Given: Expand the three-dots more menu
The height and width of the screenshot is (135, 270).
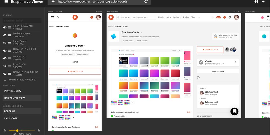Looking at the screenshot, I should [199, 17].
